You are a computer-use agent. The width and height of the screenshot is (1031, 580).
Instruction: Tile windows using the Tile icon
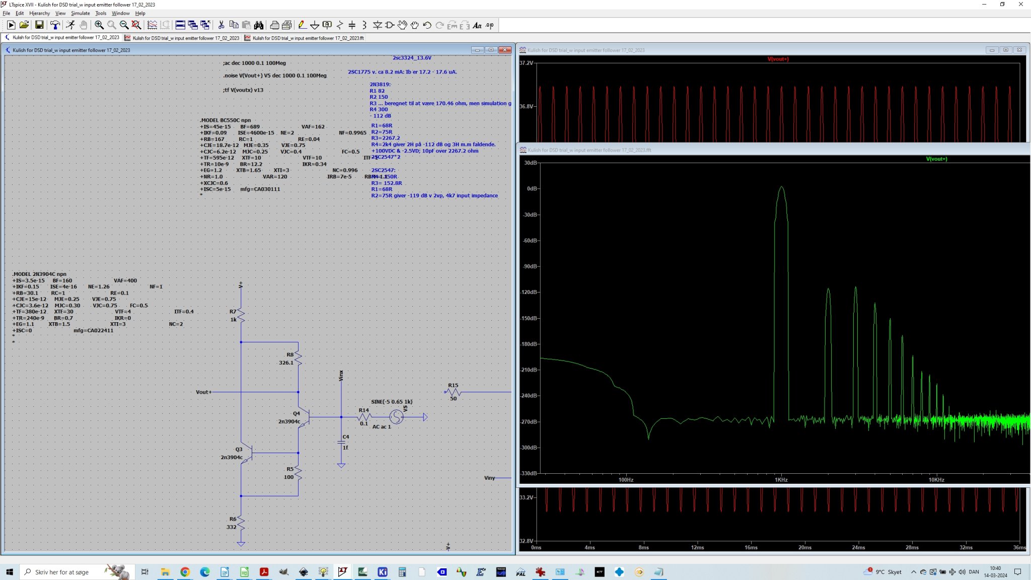(x=180, y=25)
